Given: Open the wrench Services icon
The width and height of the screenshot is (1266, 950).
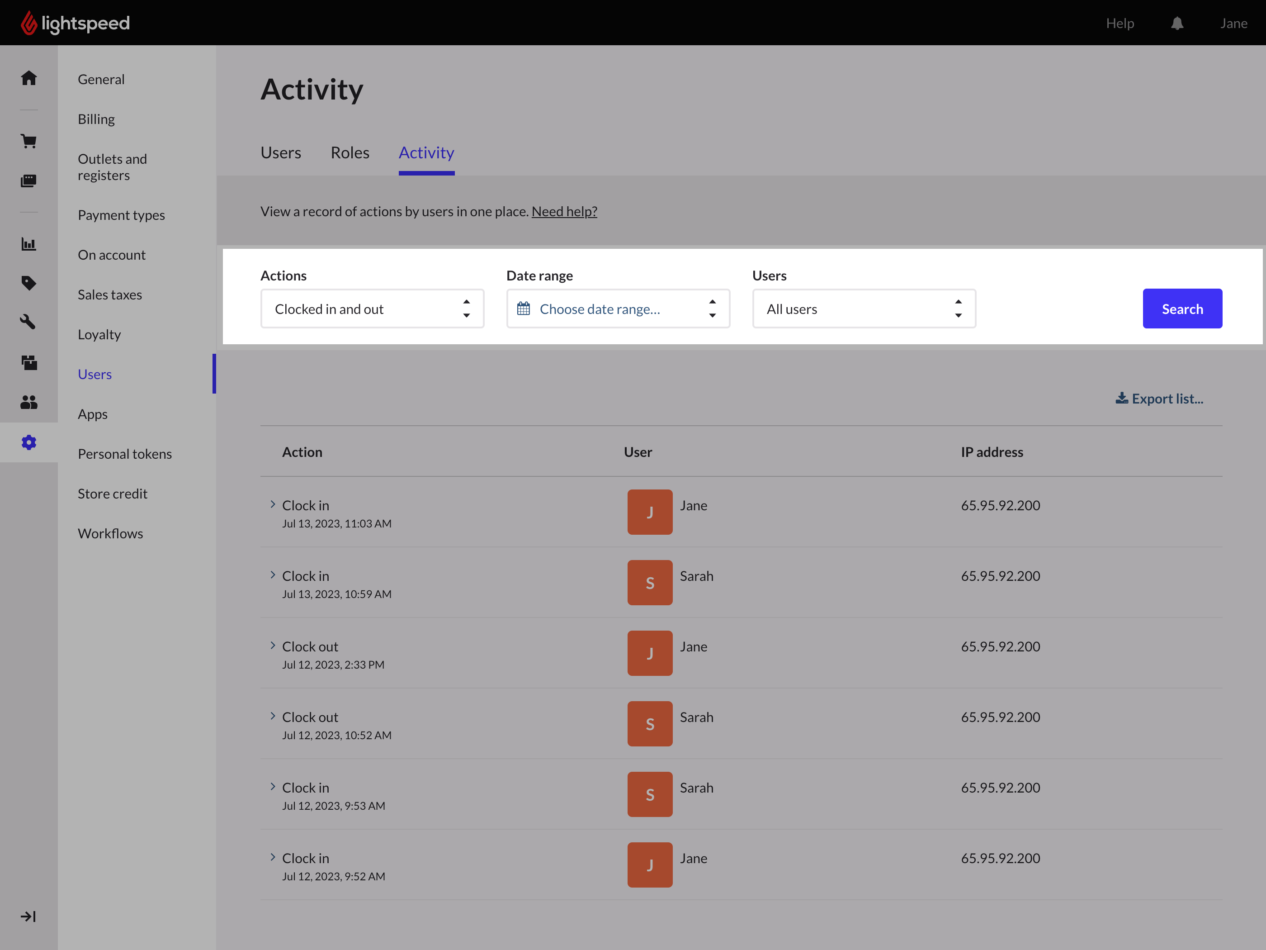Looking at the screenshot, I should click(28, 322).
